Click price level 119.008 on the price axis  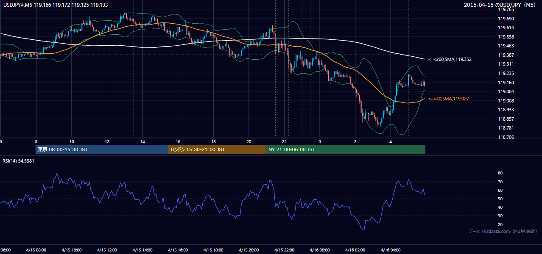[x=506, y=101]
